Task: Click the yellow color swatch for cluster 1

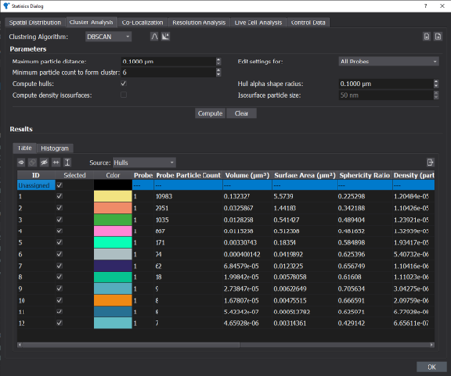Action: [113, 196]
